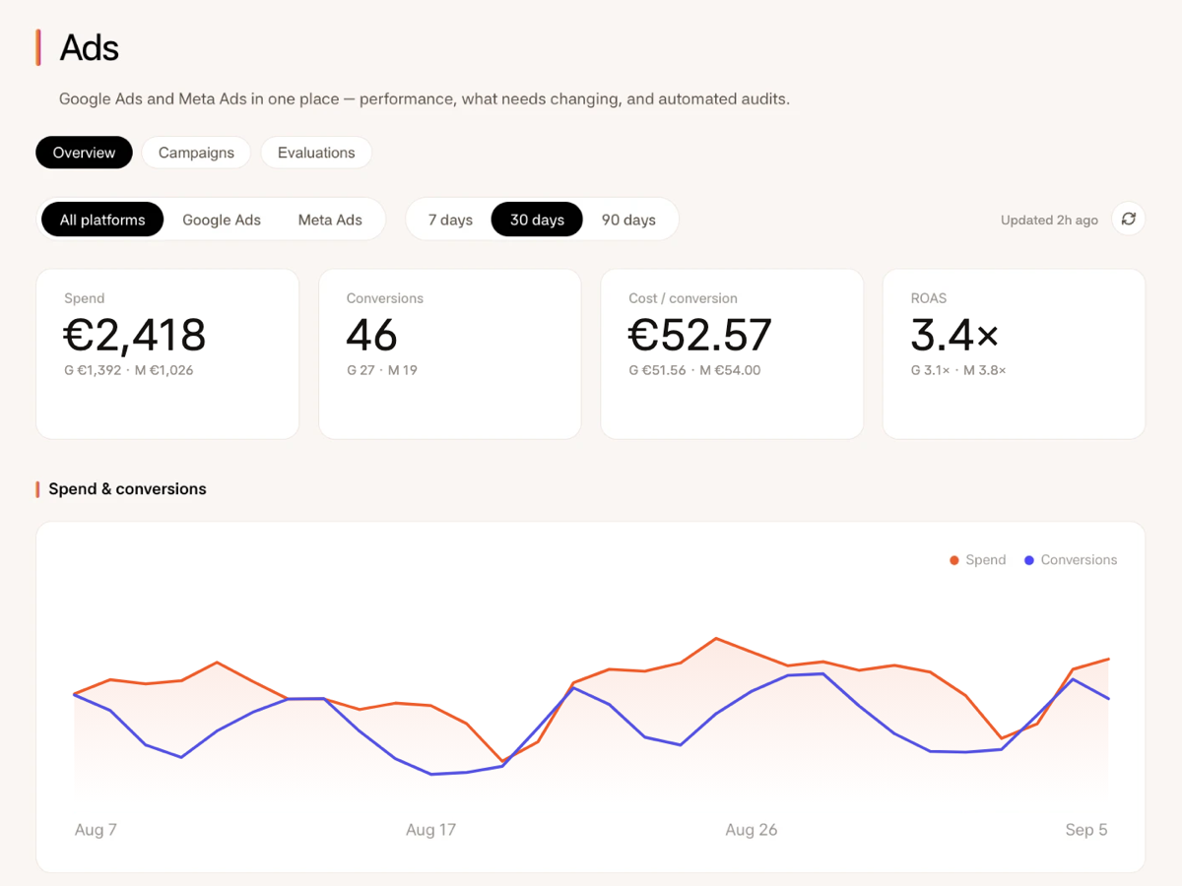
Task: Click the ROAS card label
Action: coord(928,298)
